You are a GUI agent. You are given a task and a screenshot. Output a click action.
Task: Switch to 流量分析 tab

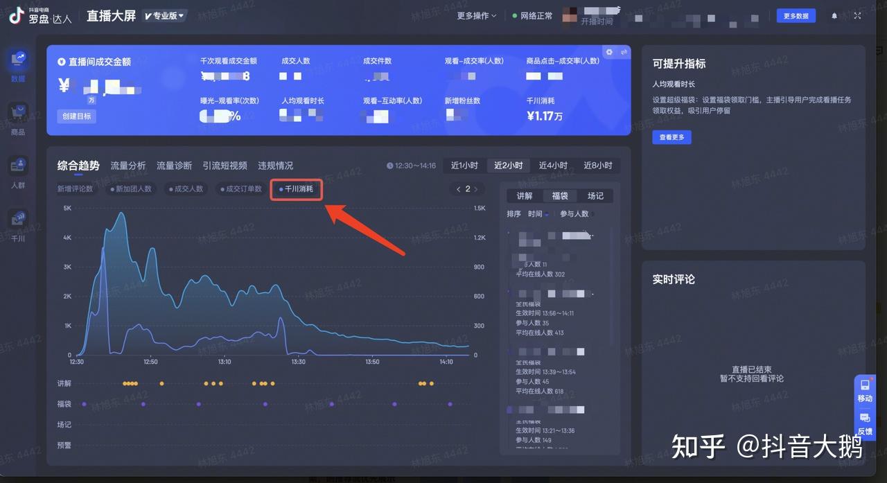[x=128, y=166]
